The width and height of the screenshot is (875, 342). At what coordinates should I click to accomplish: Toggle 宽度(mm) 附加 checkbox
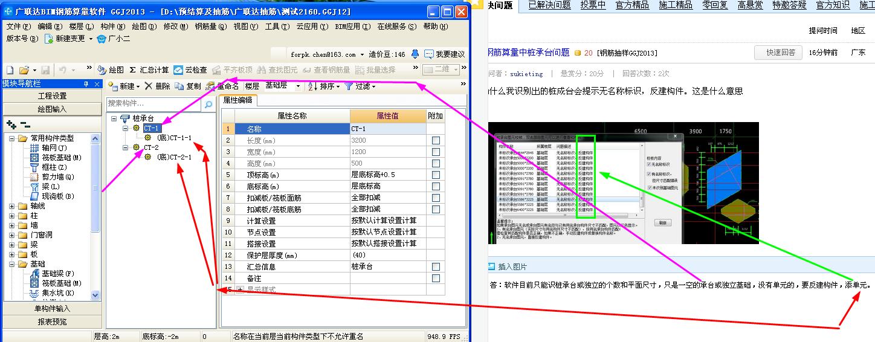[x=436, y=152]
